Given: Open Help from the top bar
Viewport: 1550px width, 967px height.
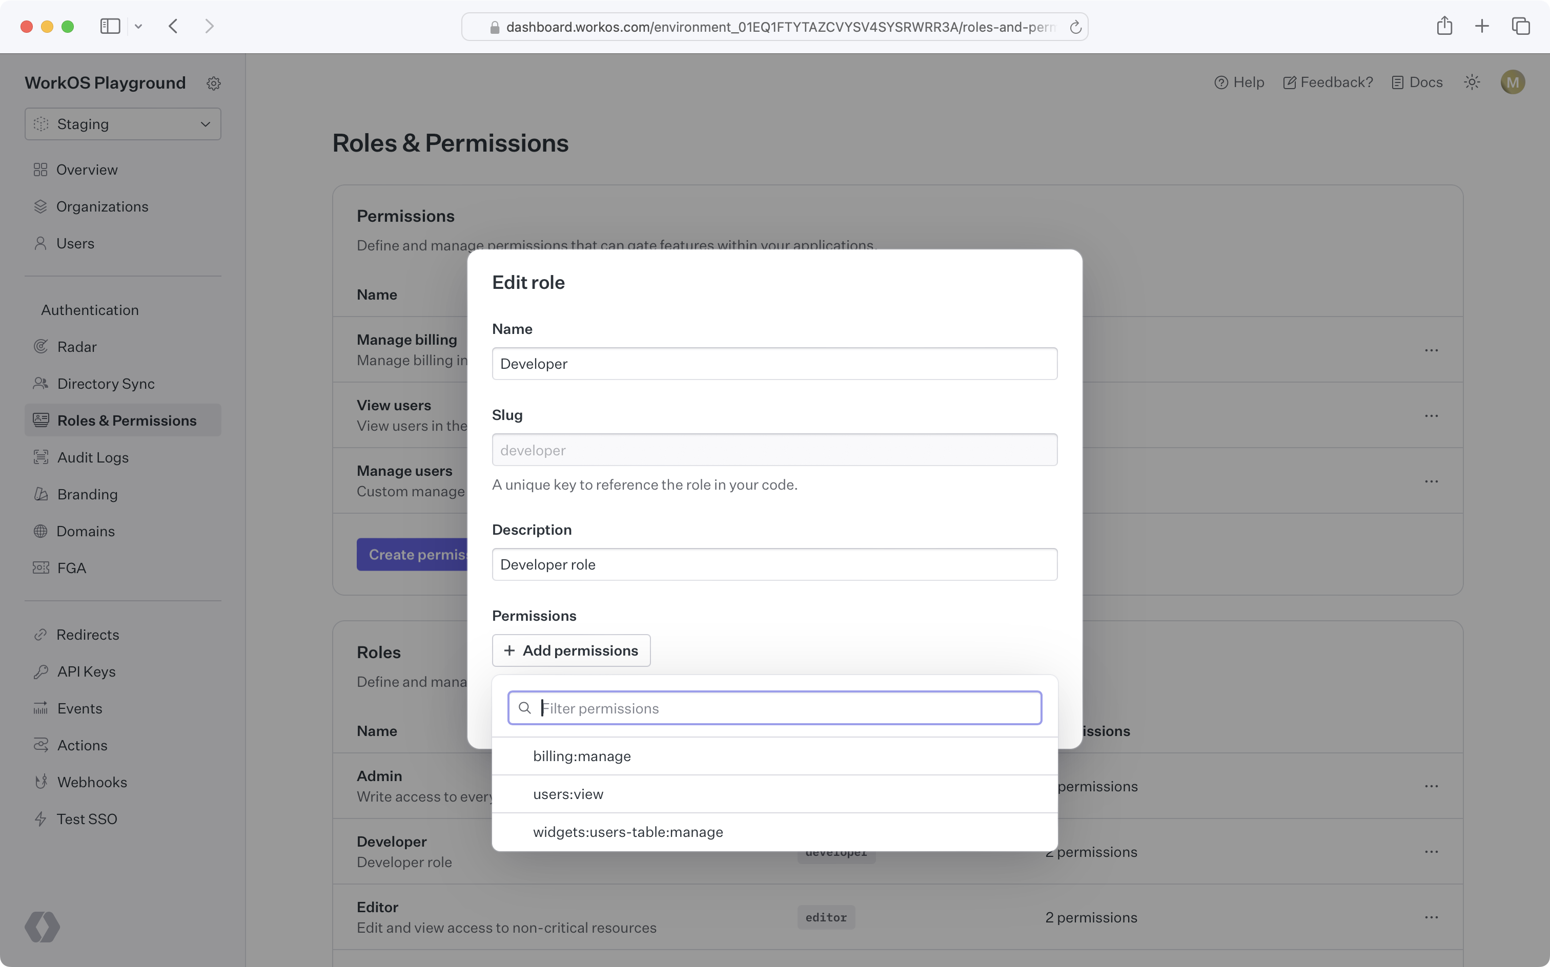Looking at the screenshot, I should tap(1239, 81).
